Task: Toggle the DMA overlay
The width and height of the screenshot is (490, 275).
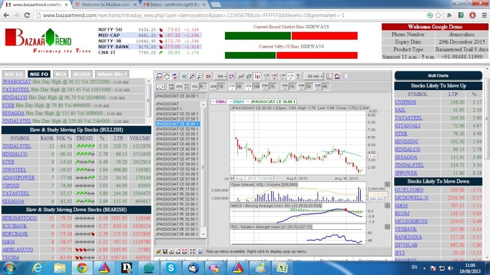Action: pyautogui.click(x=179, y=86)
